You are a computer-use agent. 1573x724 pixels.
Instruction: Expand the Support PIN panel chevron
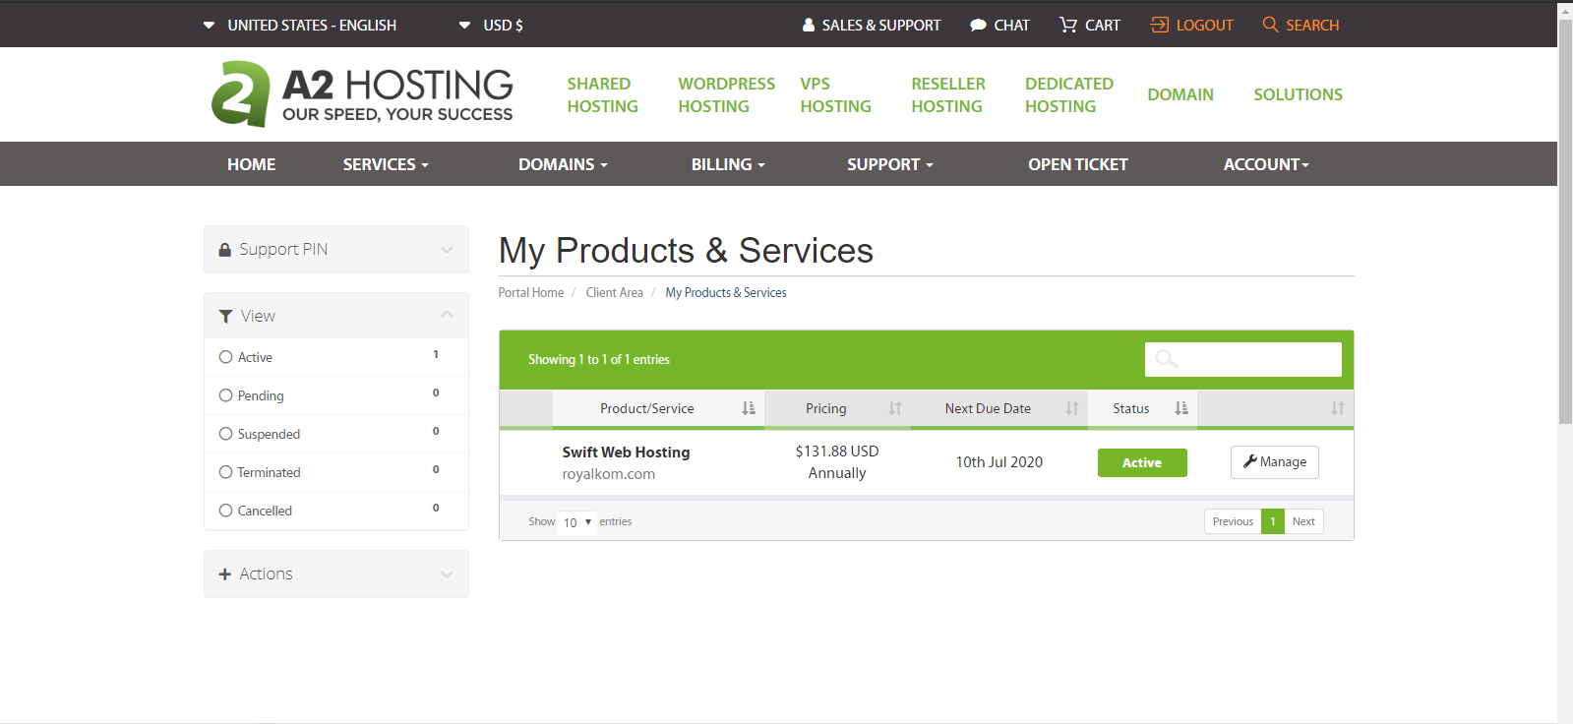pyautogui.click(x=447, y=250)
